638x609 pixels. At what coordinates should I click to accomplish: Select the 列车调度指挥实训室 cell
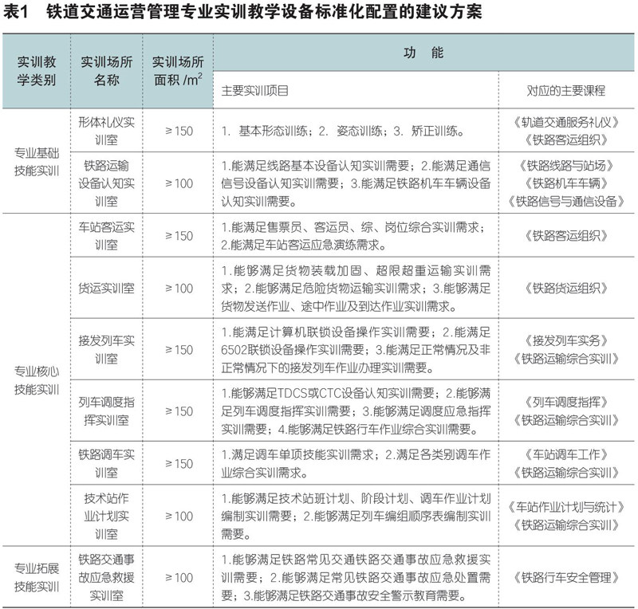[x=106, y=411]
